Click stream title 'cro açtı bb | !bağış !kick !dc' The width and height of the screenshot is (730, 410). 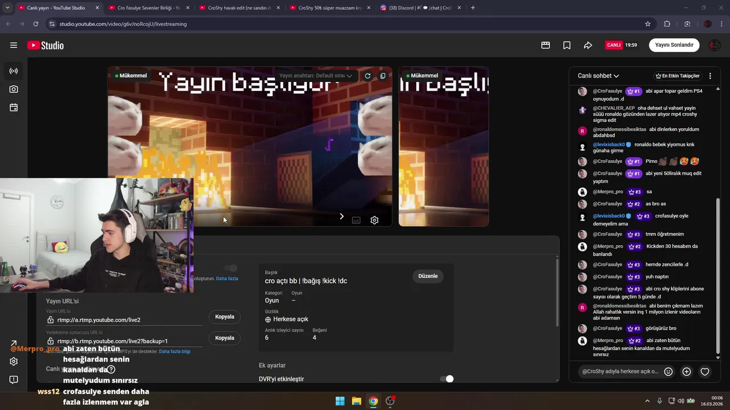click(306, 281)
